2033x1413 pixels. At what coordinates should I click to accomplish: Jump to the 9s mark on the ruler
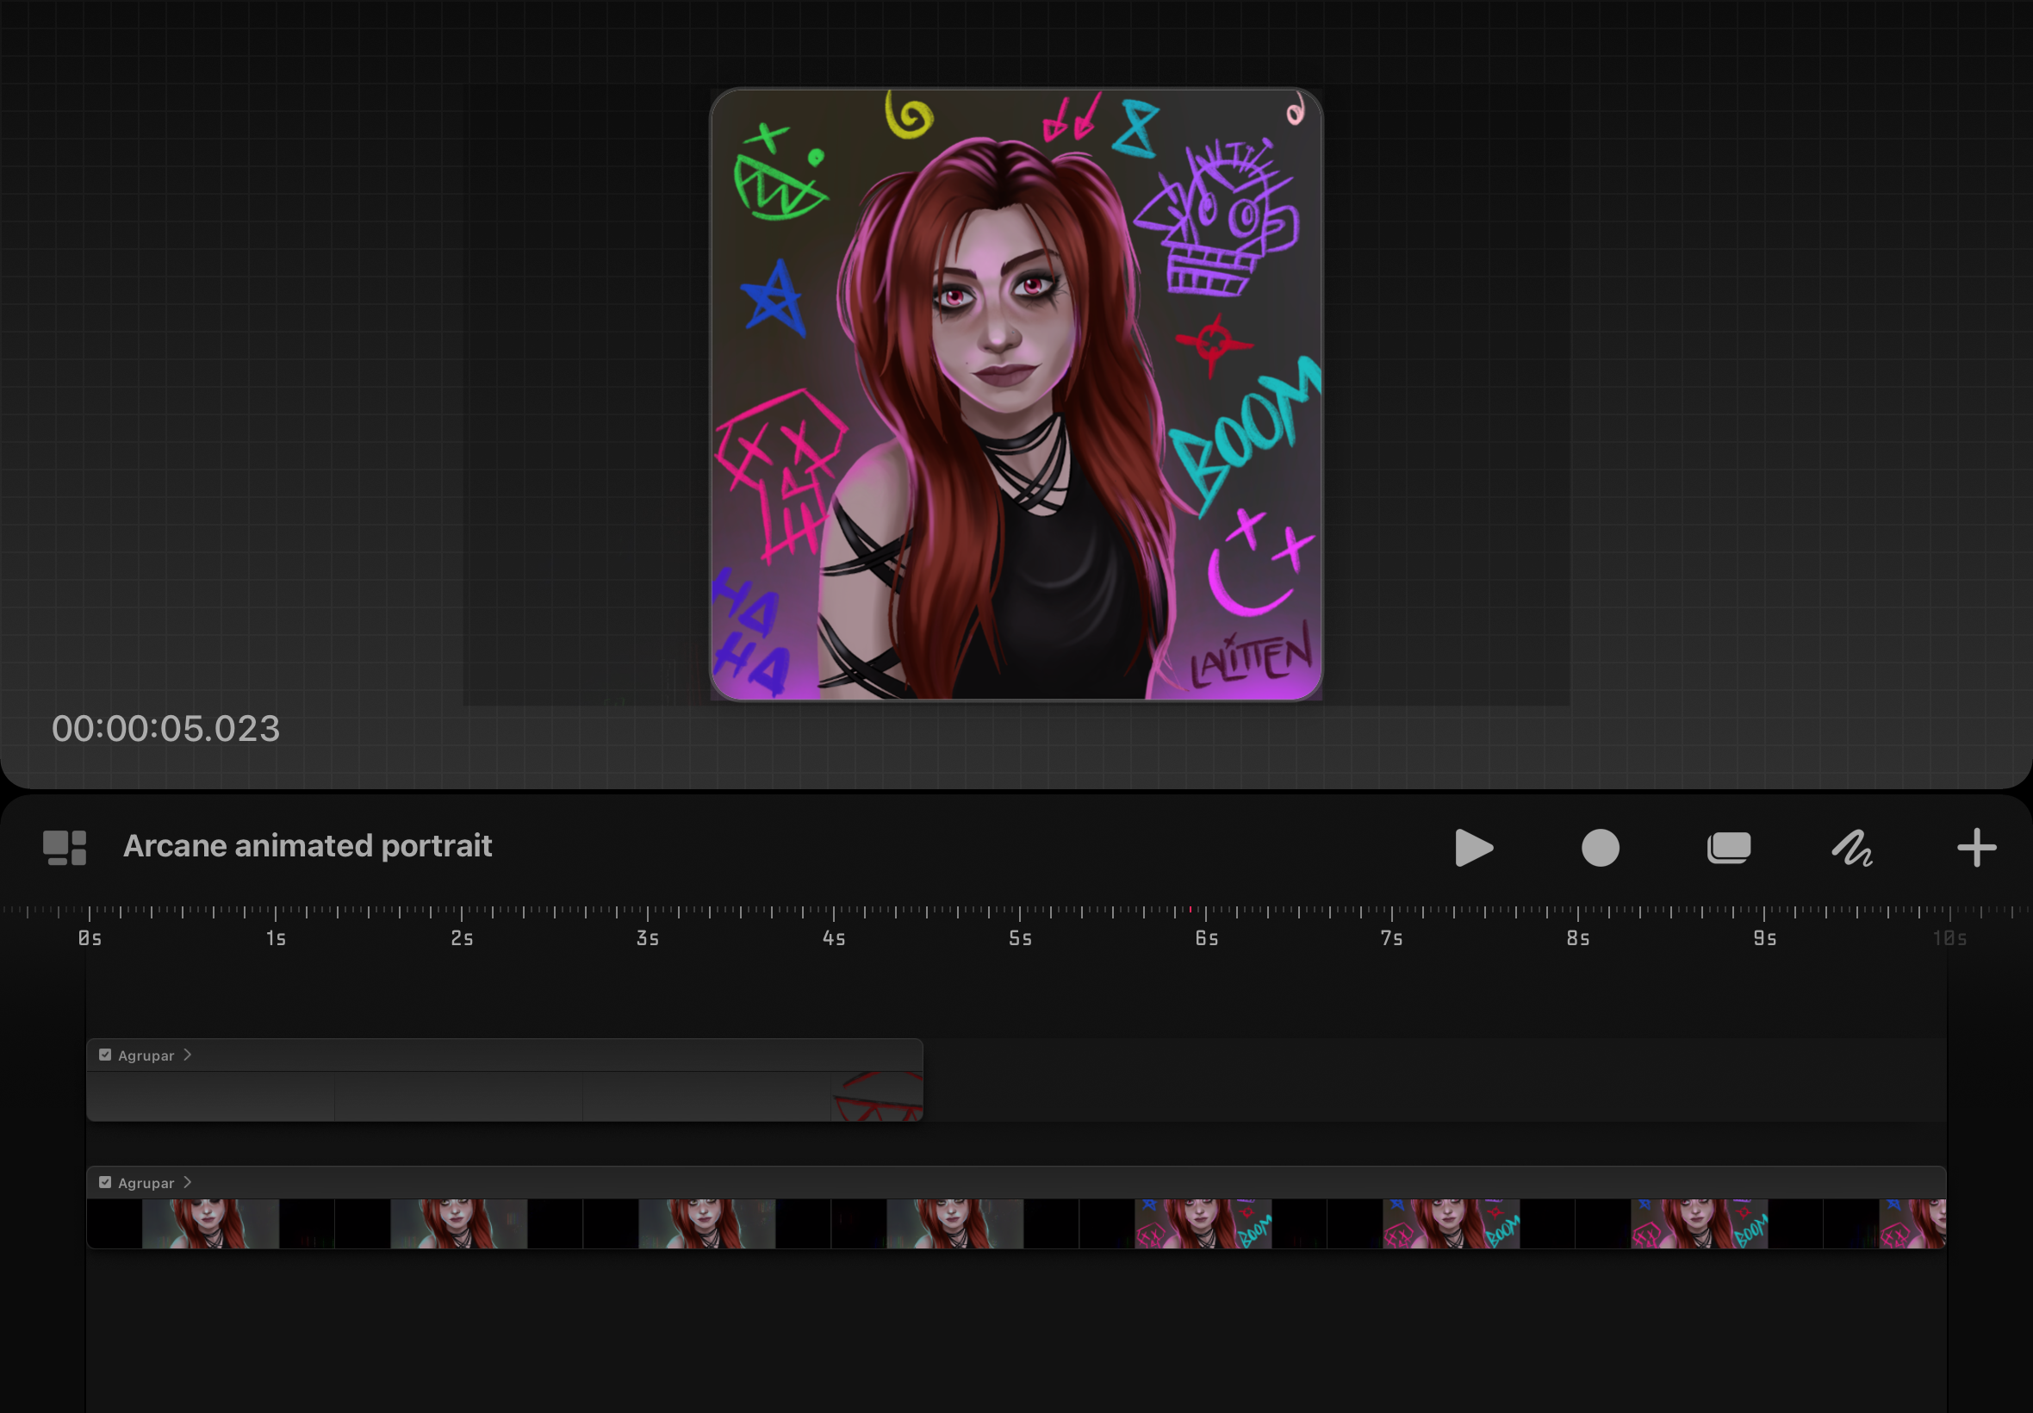(x=1765, y=937)
